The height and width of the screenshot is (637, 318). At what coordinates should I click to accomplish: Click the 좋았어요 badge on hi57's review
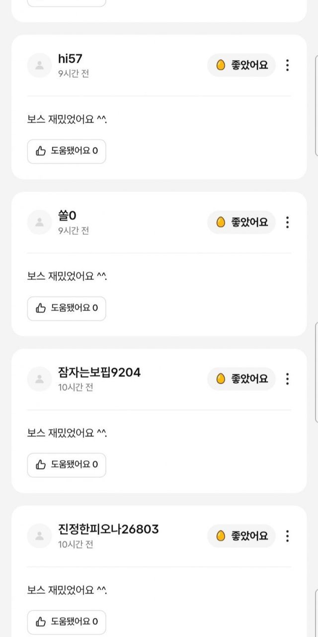click(x=241, y=65)
